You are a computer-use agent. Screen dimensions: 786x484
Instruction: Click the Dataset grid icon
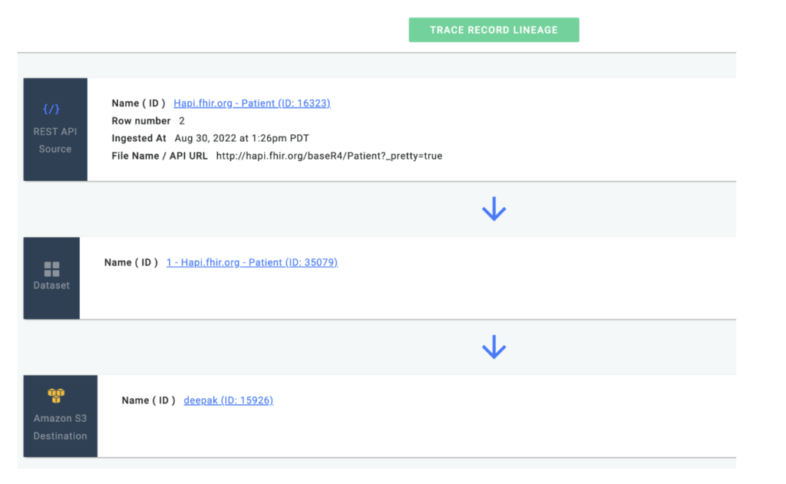(x=51, y=269)
